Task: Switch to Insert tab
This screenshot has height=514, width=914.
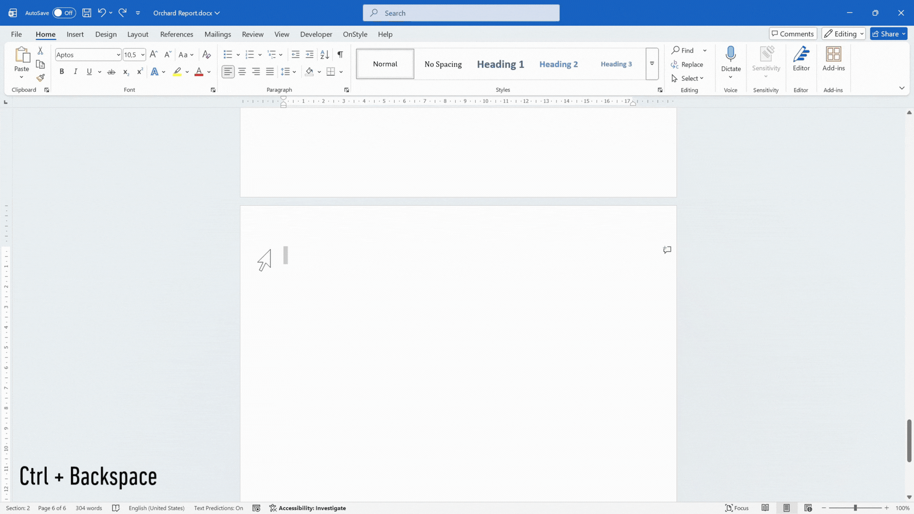Action: click(75, 34)
